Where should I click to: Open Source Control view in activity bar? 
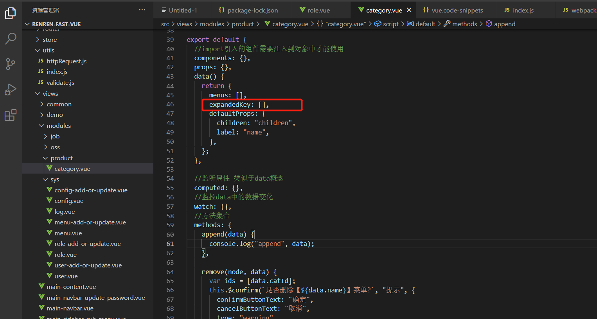tap(11, 64)
